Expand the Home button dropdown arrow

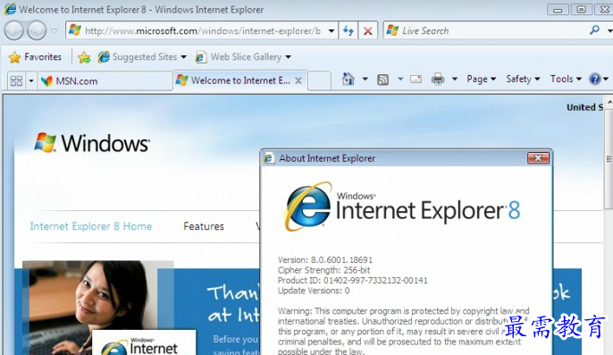click(x=365, y=79)
